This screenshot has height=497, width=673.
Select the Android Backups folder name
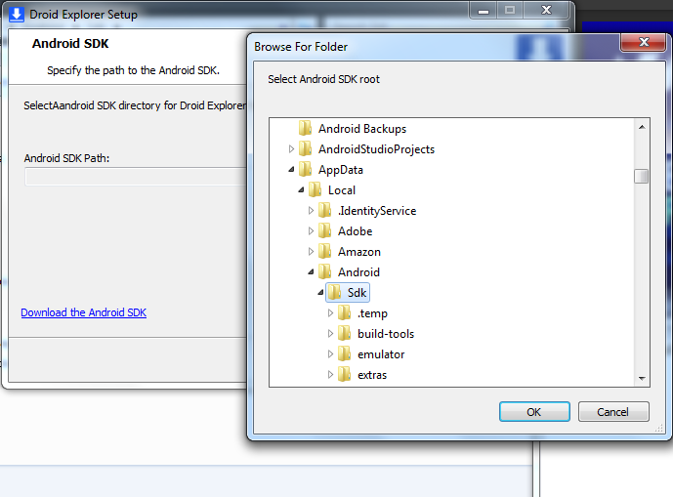pos(362,129)
